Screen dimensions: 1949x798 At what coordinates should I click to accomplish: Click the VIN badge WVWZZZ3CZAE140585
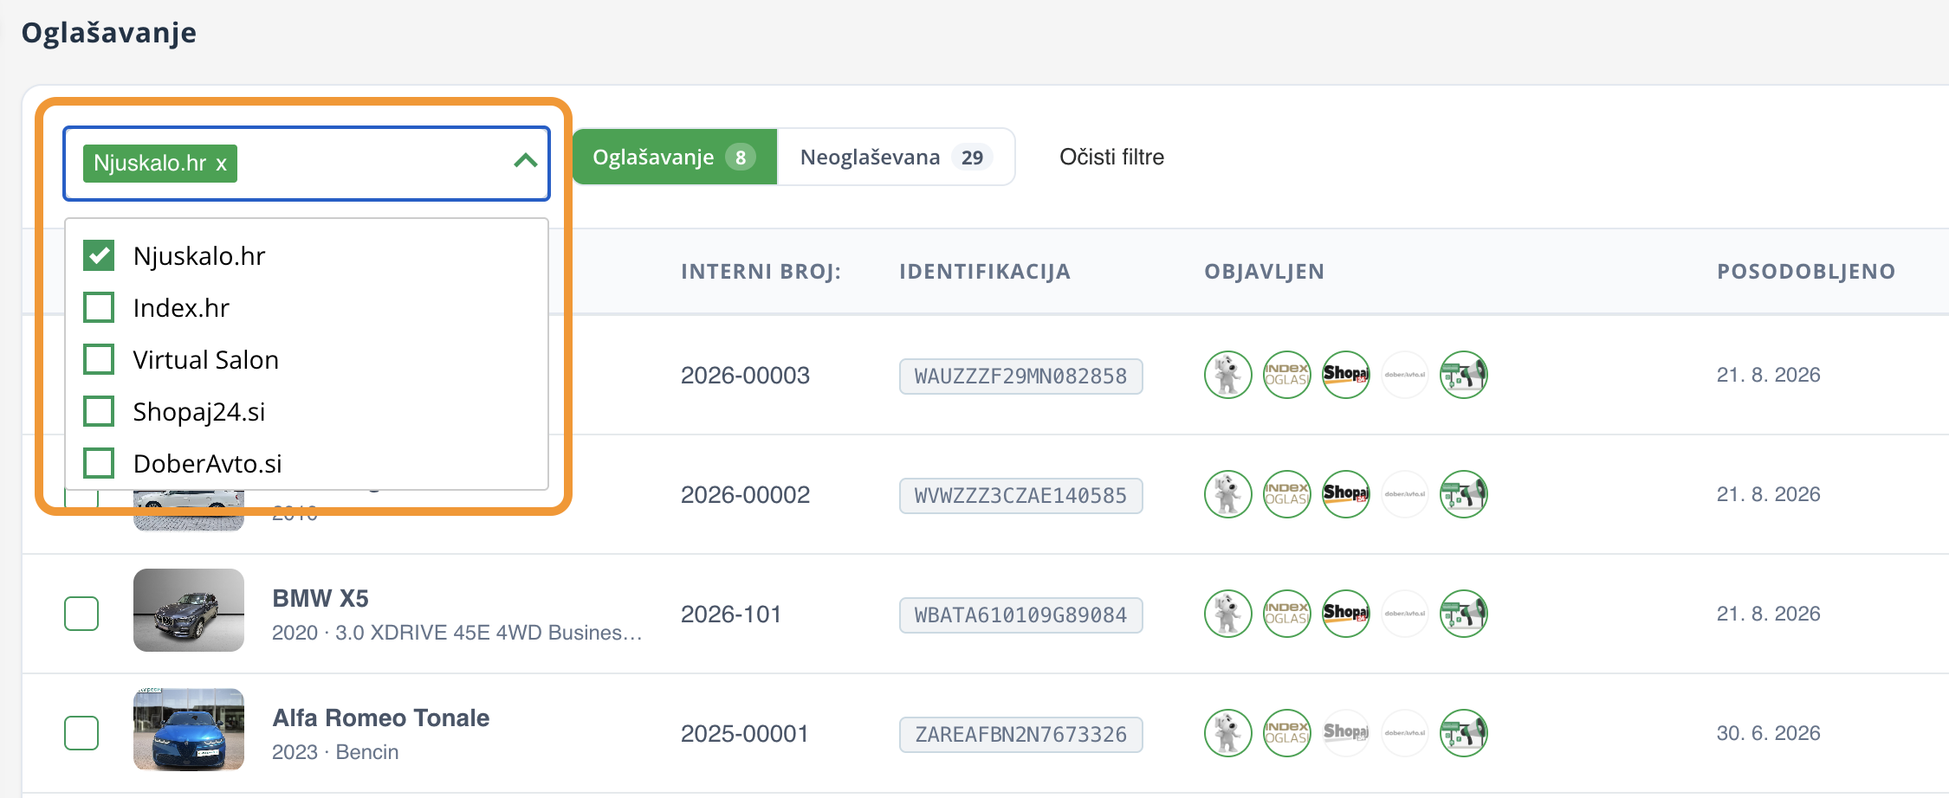click(1021, 496)
